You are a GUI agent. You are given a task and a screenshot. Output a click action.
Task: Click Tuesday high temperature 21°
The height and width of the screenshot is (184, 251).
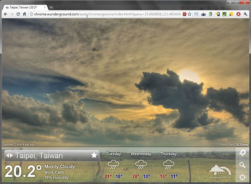[108, 176]
